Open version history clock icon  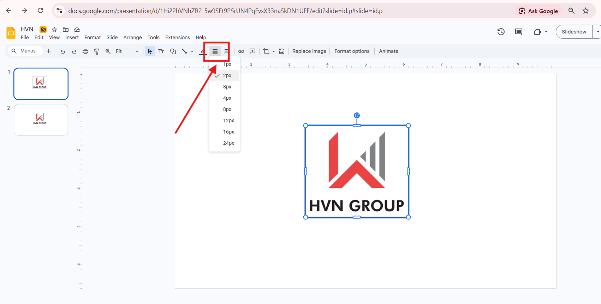501,32
